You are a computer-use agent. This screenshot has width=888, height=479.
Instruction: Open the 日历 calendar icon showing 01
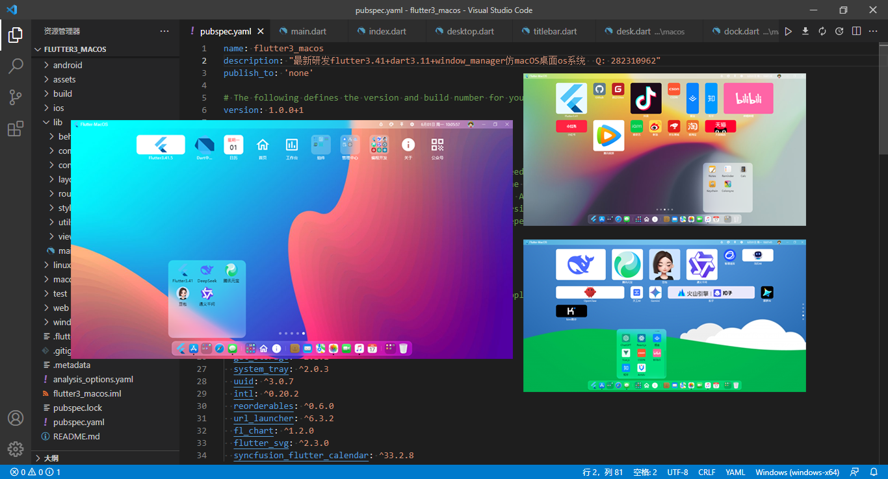pyautogui.click(x=233, y=145)
